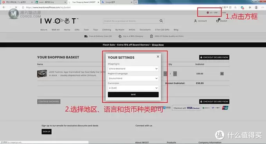266x144 pixels.
Task: Open the browser more options menu
Action: (x=262, y=7)
